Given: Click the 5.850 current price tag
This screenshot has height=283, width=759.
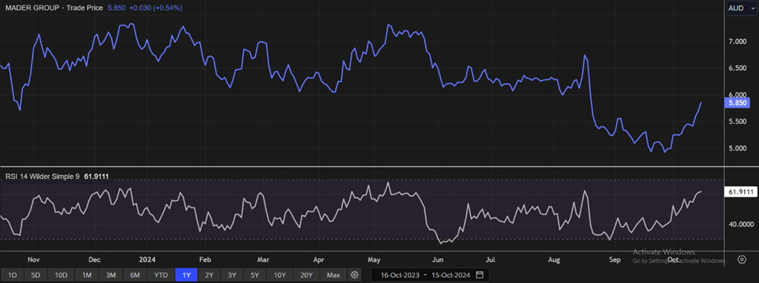Looking at the screenshot, I should [736, 103].
